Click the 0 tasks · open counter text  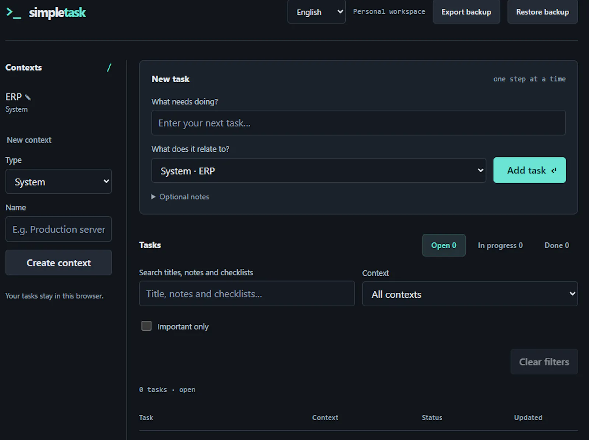[x=167, y=390]
